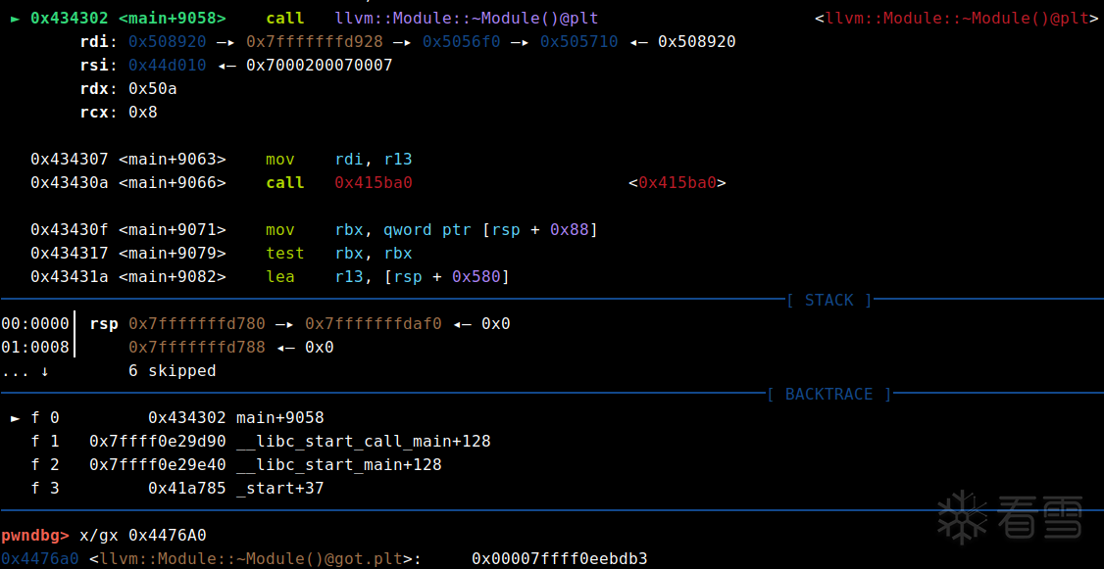Click the down arrow beside '6 skipped'
The width and height of the screenshot is (1104, 569).
(x=44, y=371)
